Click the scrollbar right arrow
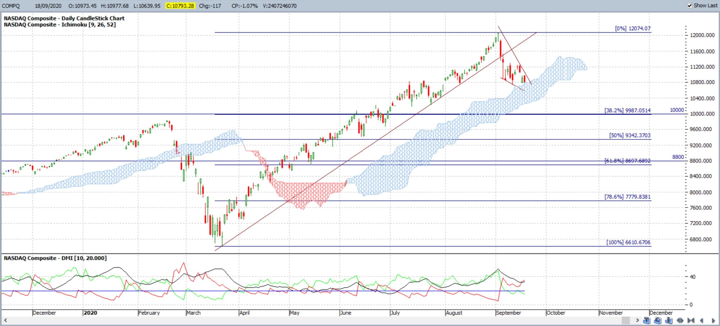The height and width of the screenshot is (326, 720). tap(637, 320)
